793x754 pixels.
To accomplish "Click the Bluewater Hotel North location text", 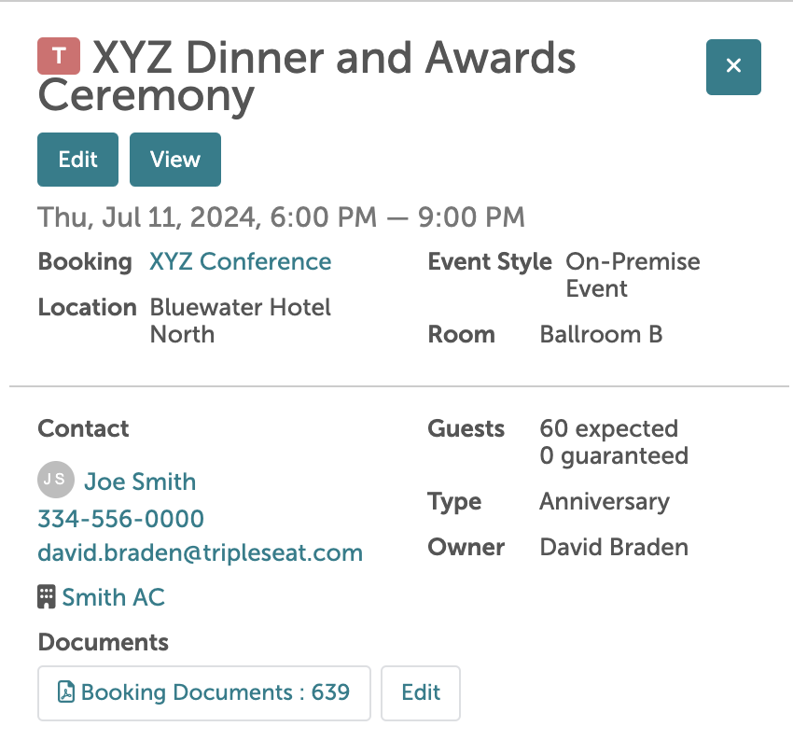I will 240,320.
